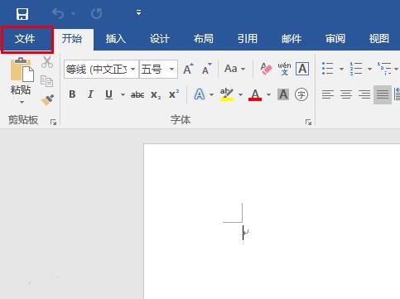Open the Undo history dropdown arrow
This screenshot has width=400, height=299.
point(73,13)
